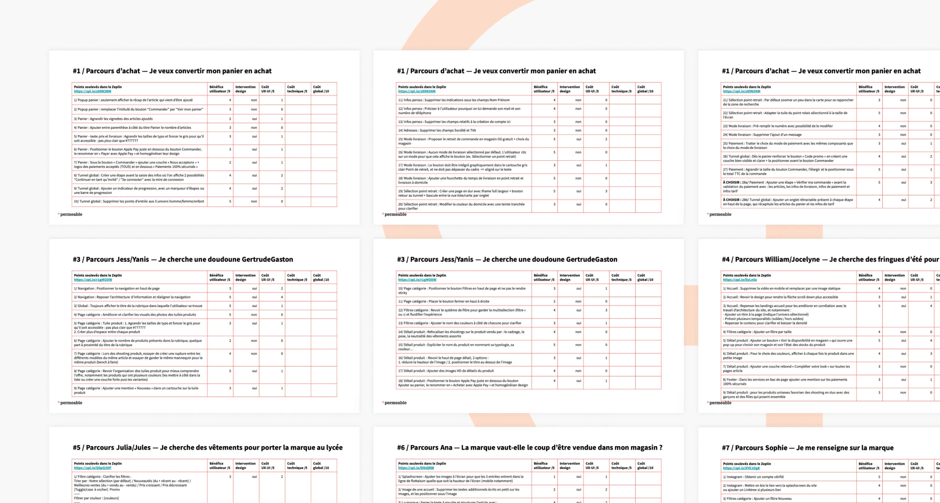Click row '1/ Instagram : Obtenir un compte vérifié'
940x503 pixels.
831,477
